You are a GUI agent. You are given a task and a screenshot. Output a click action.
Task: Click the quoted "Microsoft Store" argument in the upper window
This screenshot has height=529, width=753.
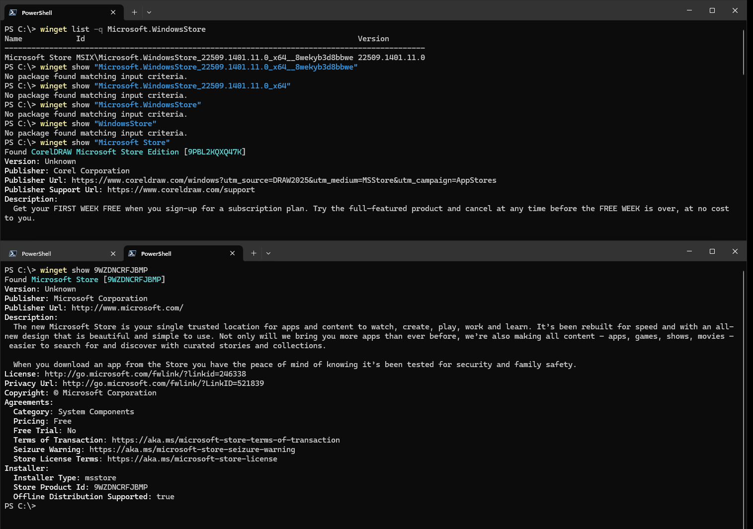coord(132,143)
